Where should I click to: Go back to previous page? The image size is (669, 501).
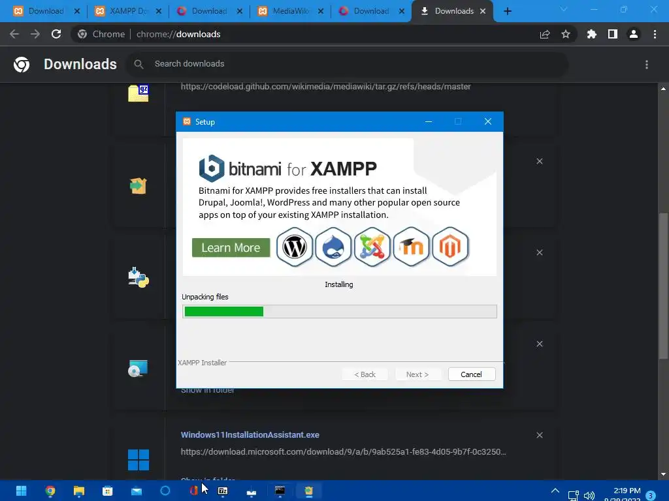point(14,34)
